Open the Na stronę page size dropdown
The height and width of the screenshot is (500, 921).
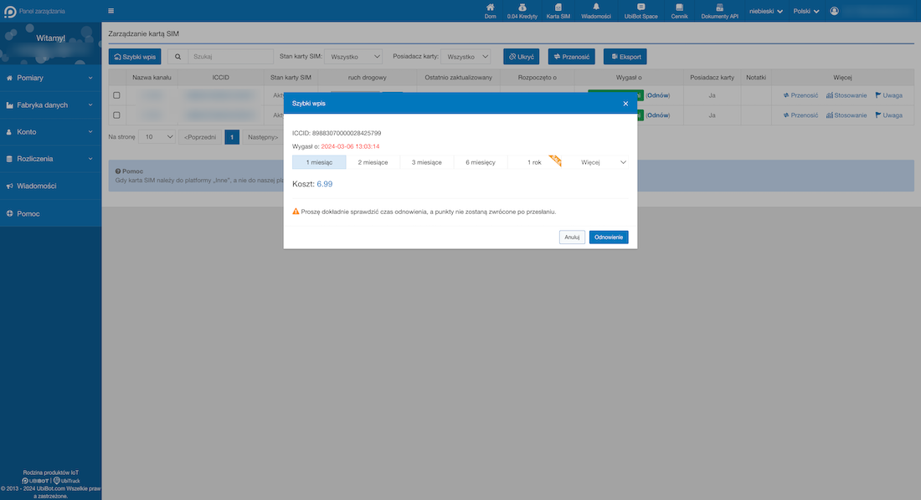157,137
